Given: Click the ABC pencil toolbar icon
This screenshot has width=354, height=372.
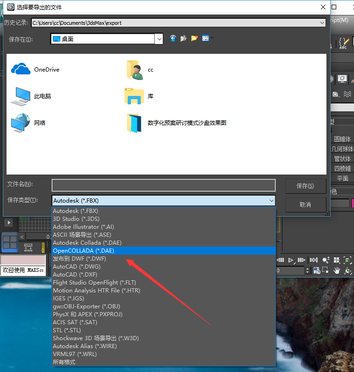Looking at the screenshot, I should tap(343, 43).
